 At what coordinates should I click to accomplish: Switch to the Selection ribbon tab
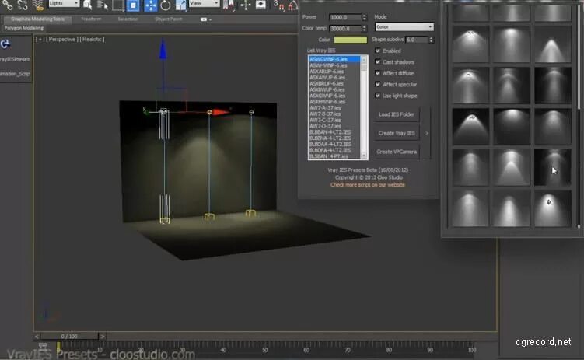pos(128,19)
